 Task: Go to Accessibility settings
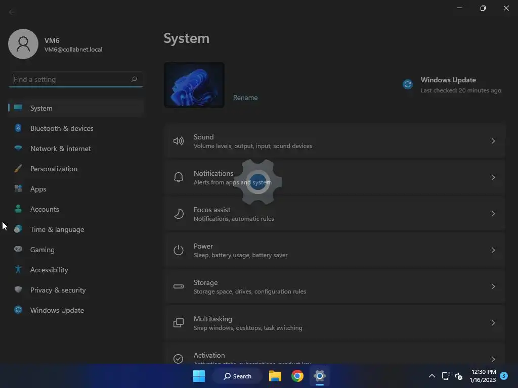(76, 270)
